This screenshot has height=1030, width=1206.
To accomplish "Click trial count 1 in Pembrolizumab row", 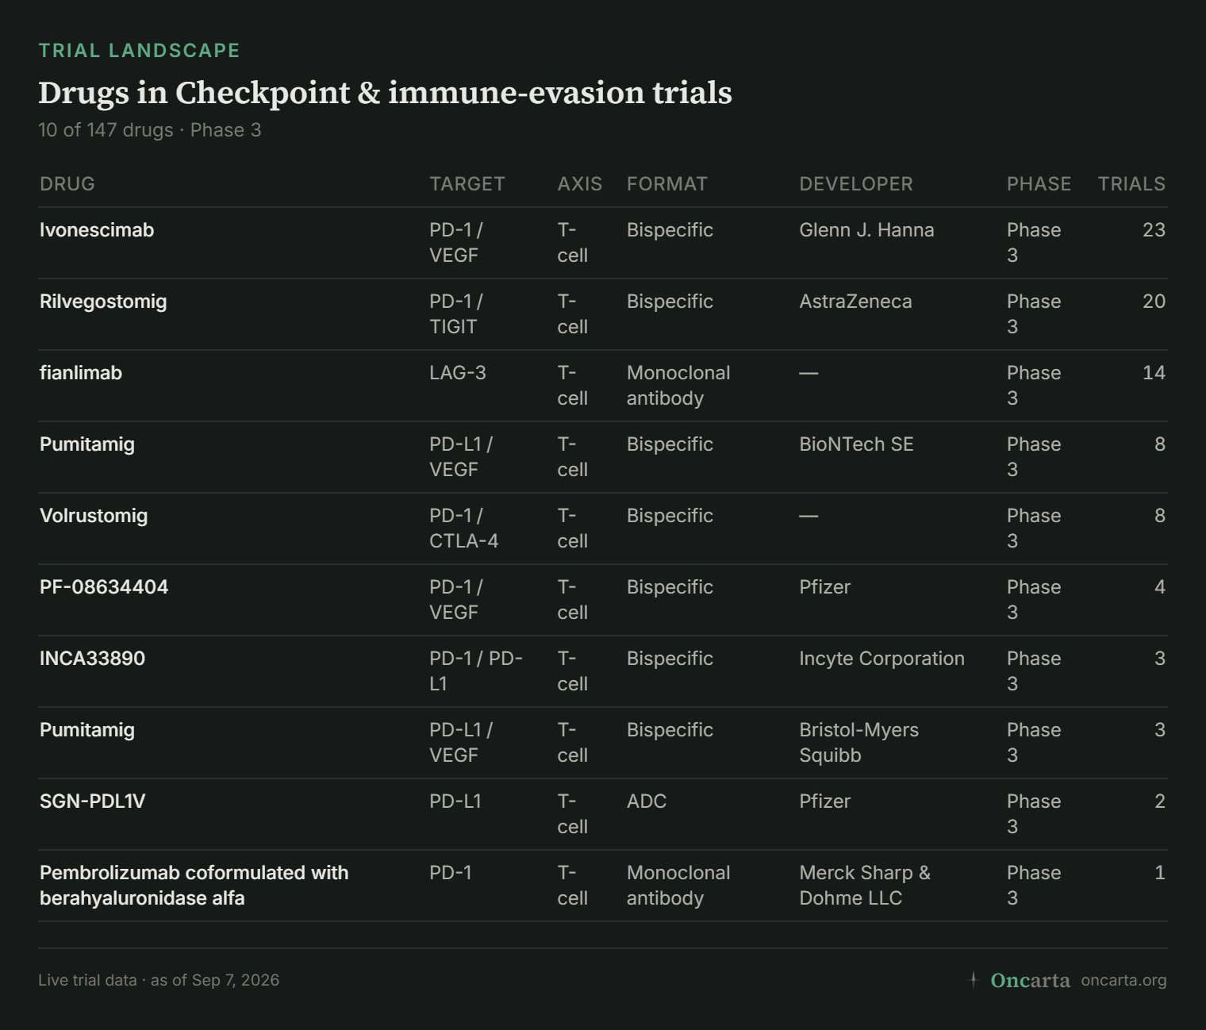I will click(x=1160, y=873).
